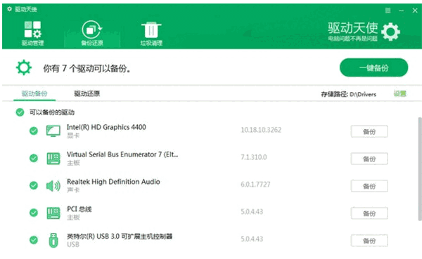
Task: Click the small gear icon beside title 驱动天使
Action: [x=9, y=9]
